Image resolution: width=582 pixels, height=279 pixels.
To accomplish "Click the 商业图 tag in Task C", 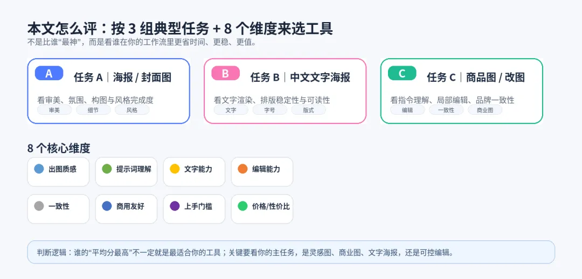I will tap(485, 110).
